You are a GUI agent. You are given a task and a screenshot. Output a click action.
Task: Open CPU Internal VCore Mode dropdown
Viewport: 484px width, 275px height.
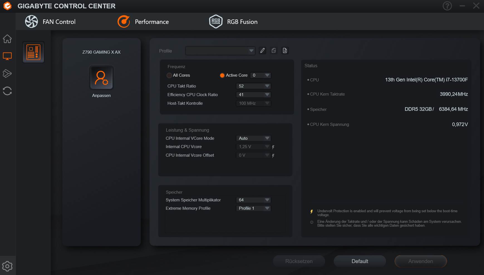[254, 138]
